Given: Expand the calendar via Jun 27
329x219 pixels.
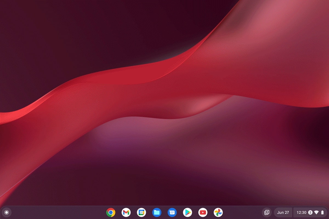Looking at the screenshot, I should 283,212.
